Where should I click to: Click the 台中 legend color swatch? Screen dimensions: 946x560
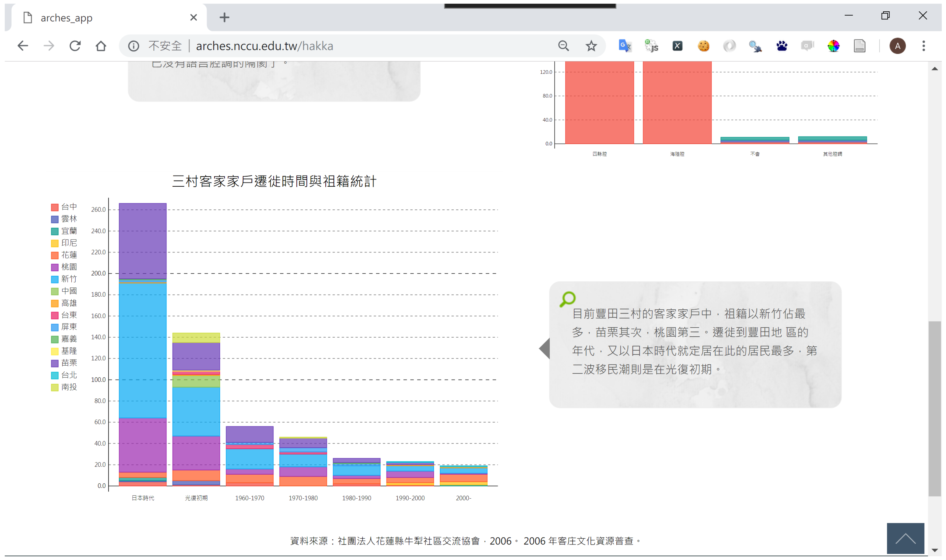pos(55,207)
